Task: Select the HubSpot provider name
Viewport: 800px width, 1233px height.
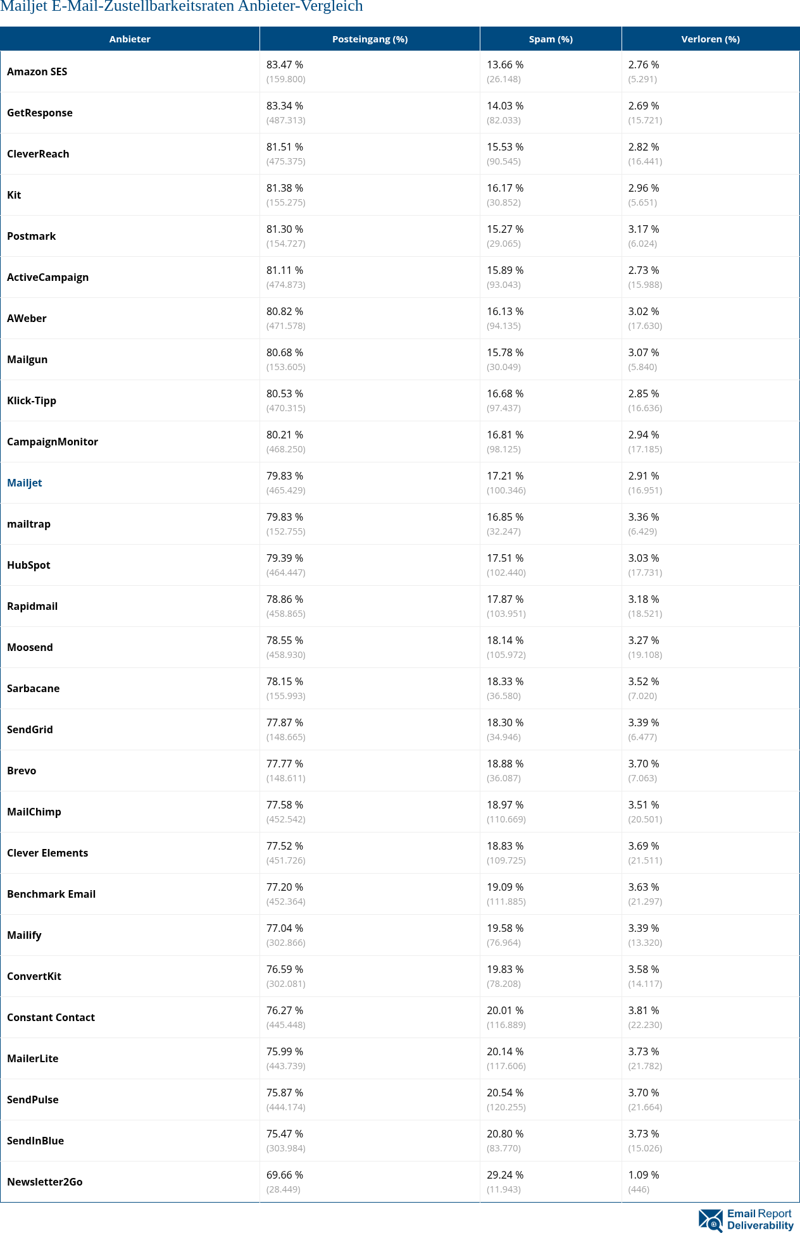Action: click(28, 565)
